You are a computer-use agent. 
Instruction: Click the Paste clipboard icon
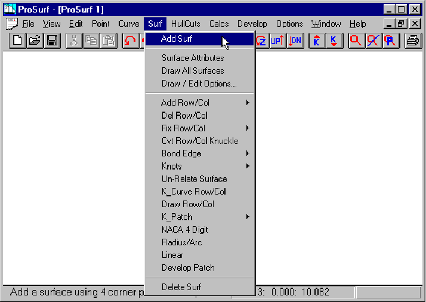pos(109,41)
